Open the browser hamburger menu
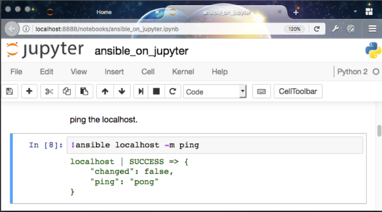Viewport: 382px width, 212px height. pos(372,29)
